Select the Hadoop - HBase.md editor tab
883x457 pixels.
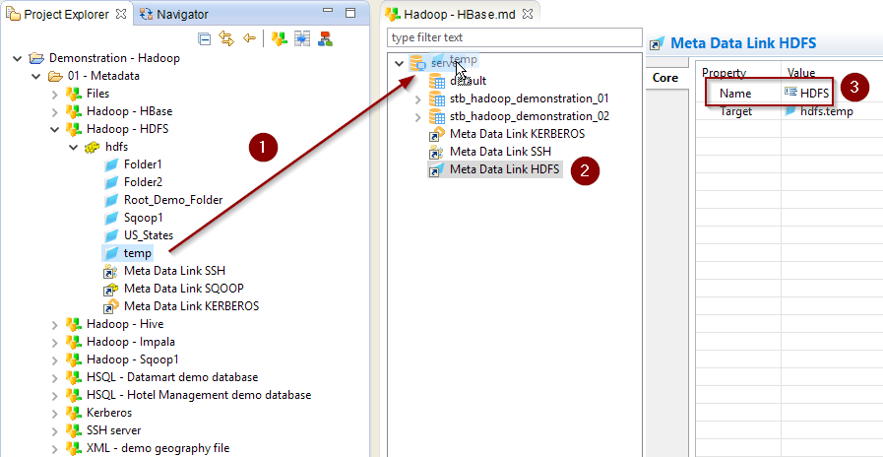[x=459, y=15]
